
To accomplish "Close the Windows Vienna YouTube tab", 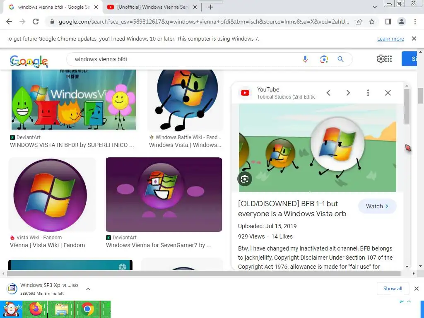I will [195, 7].
